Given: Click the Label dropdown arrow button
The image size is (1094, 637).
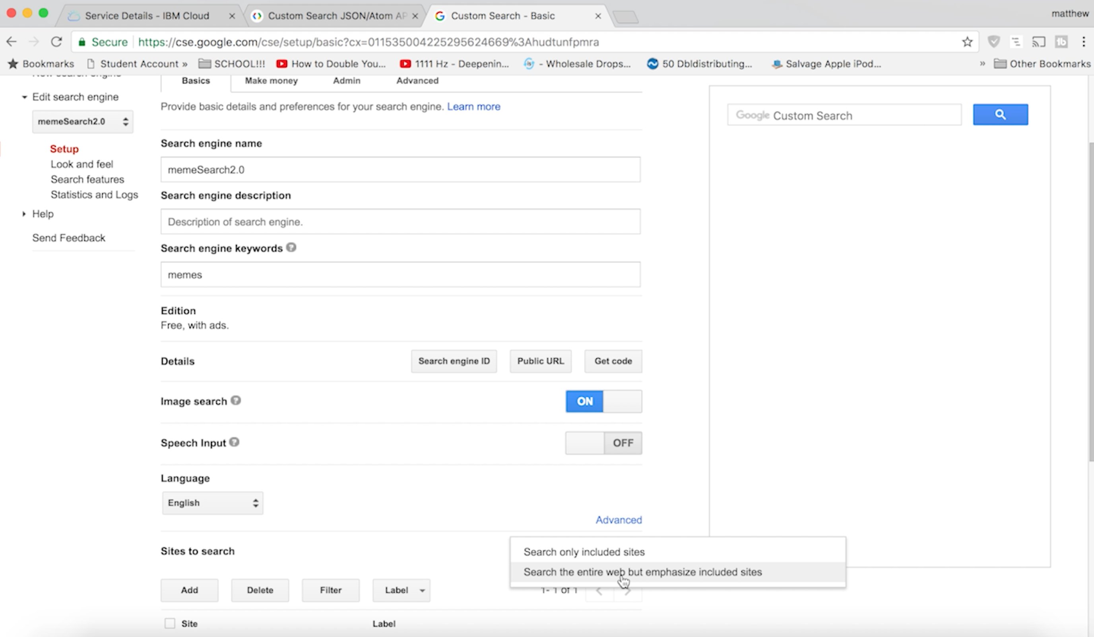Looking at the screenshot, I should click(x=422, y=590).
